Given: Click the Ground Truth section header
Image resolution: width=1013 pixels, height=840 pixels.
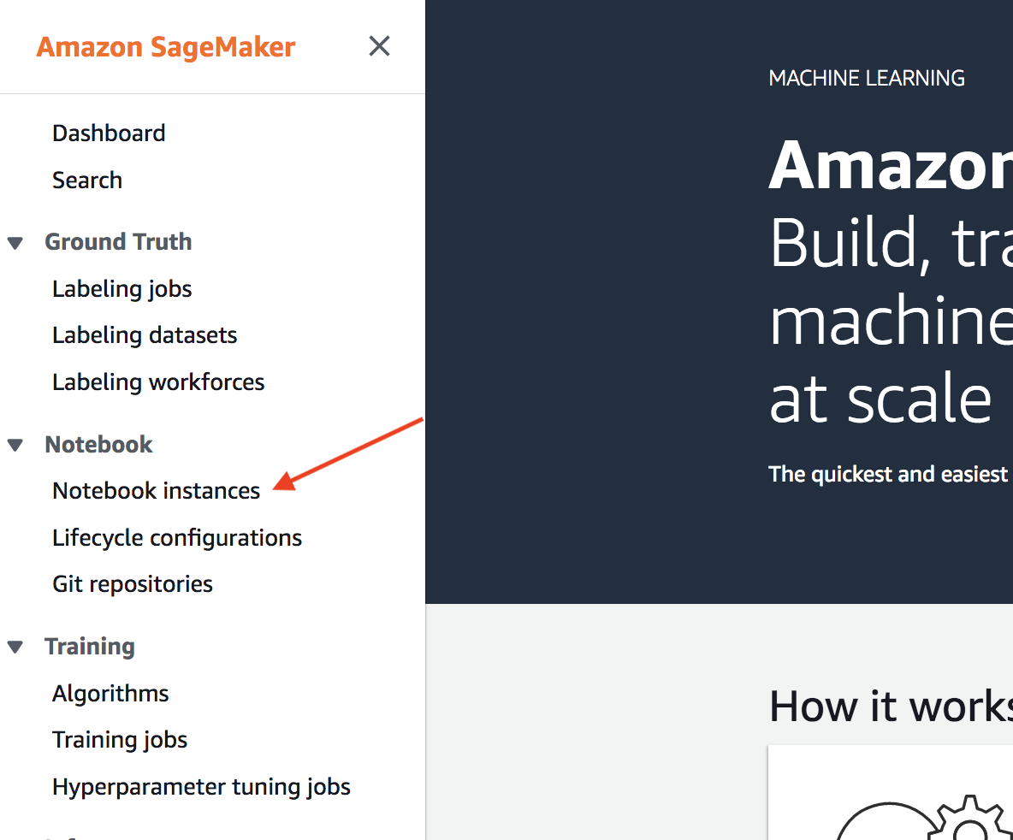Looking at the screenshot, I should [118, 242].
